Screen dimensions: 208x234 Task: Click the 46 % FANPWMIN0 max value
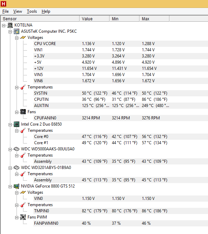pyautogui.click(x=146, y=223)
